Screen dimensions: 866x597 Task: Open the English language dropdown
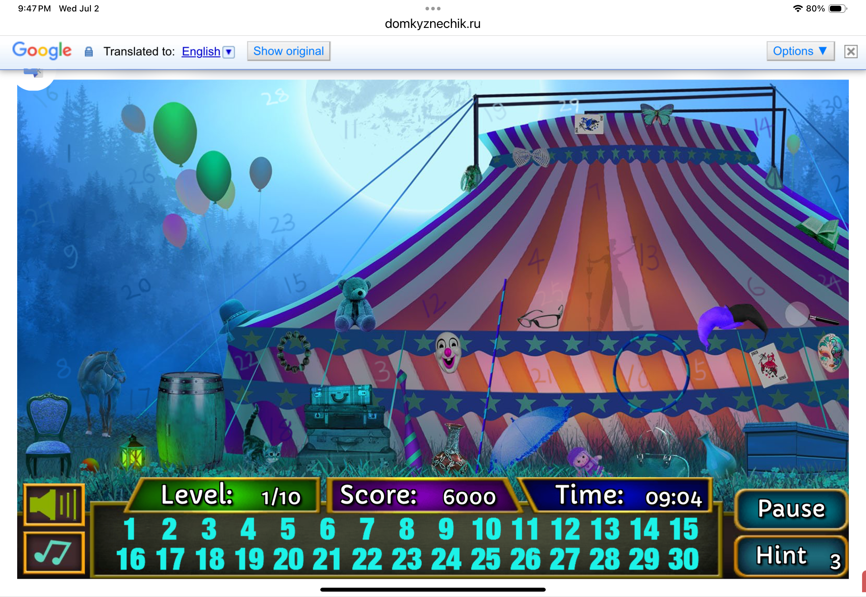click(208, 51)
